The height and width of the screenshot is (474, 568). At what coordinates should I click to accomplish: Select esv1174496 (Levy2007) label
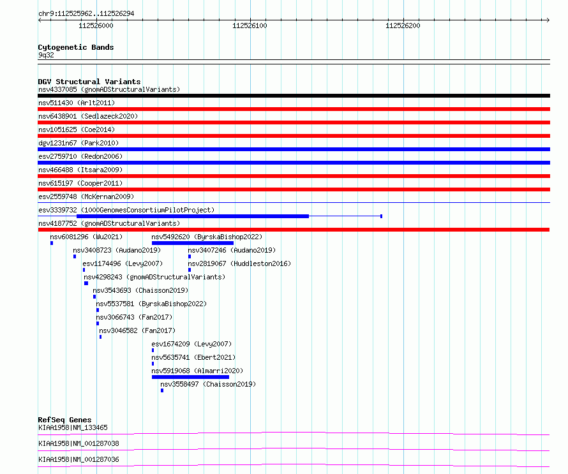click(x=123, y=263)
